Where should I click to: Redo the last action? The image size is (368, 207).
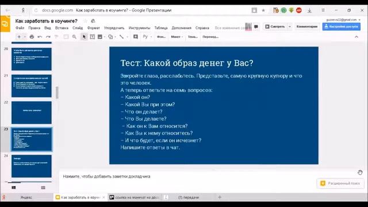coord(48,37)
